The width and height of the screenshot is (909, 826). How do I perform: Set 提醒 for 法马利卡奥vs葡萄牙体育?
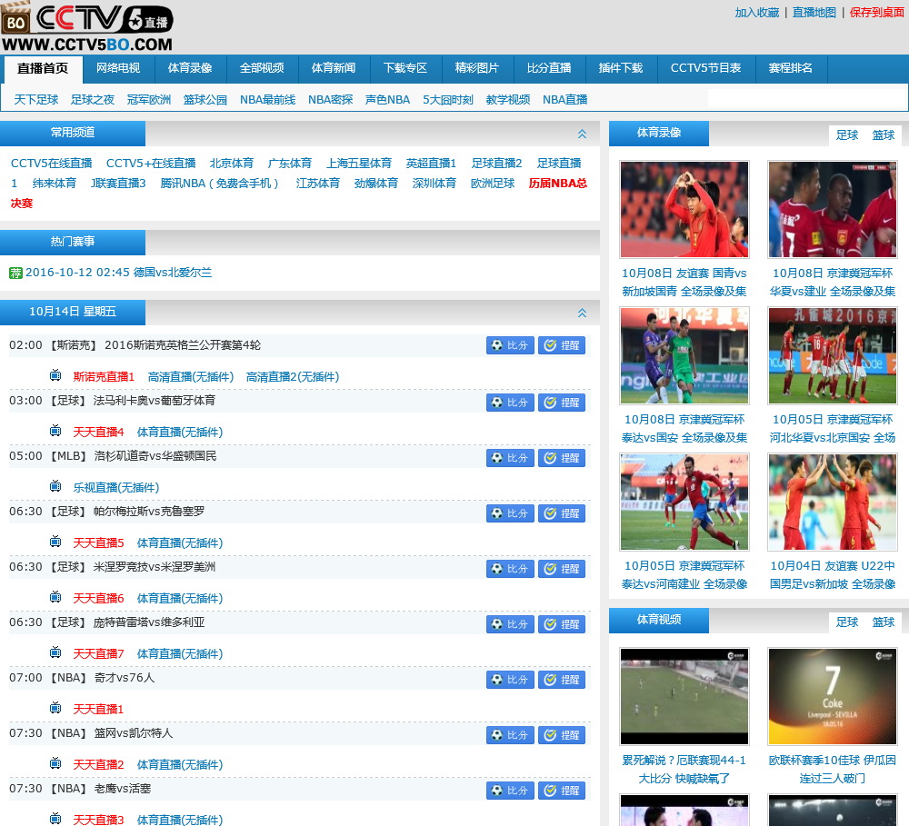tap(562, 403)
